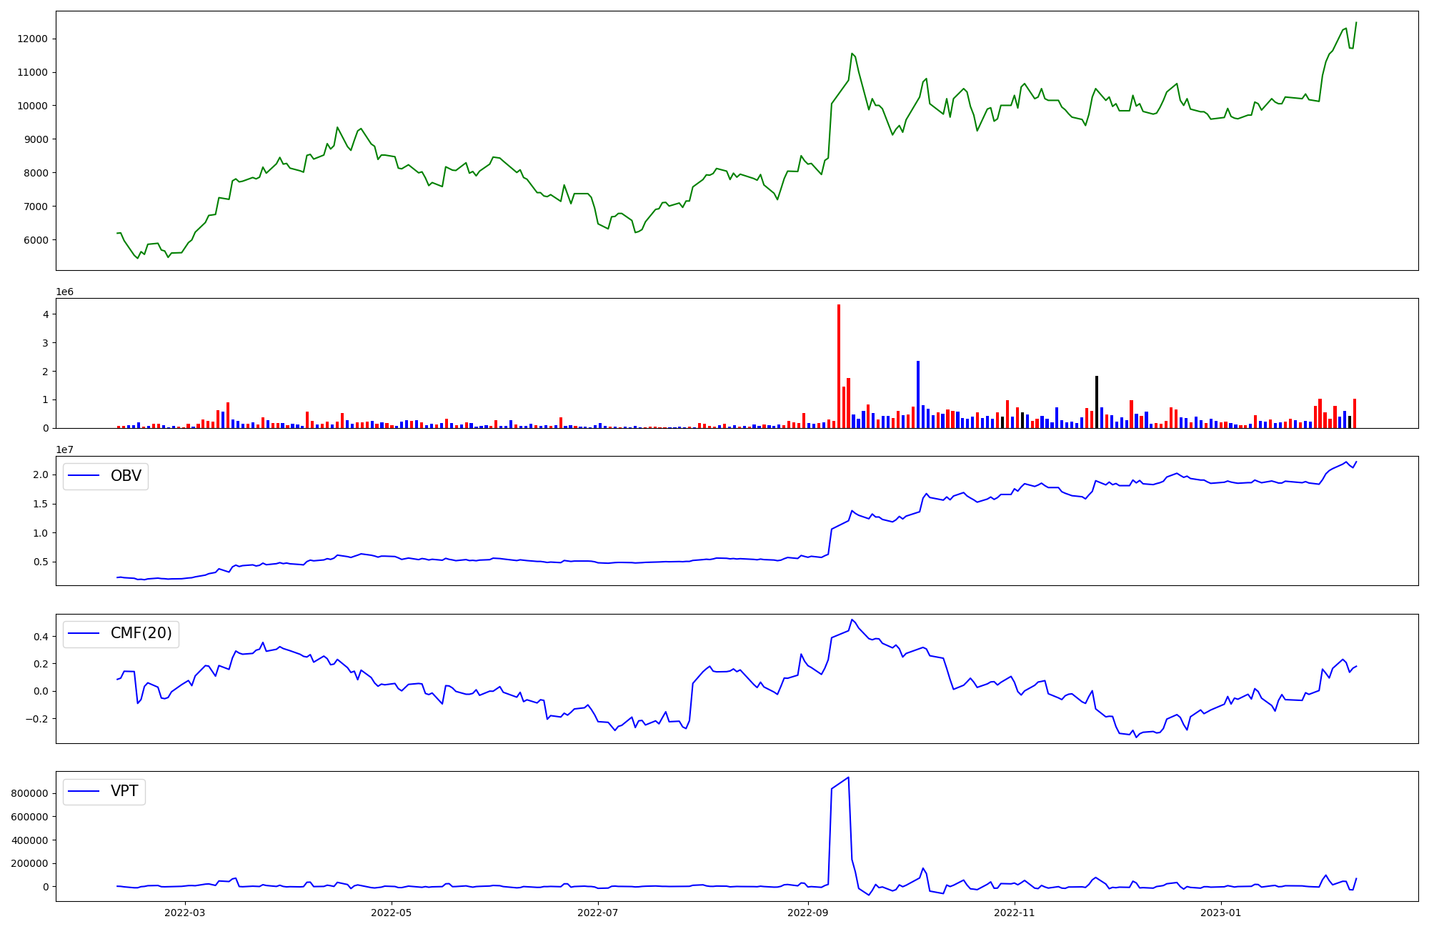1429x929 pixels.
Task: Click the 800000 VPT axis label
Action: pos(29,793)
